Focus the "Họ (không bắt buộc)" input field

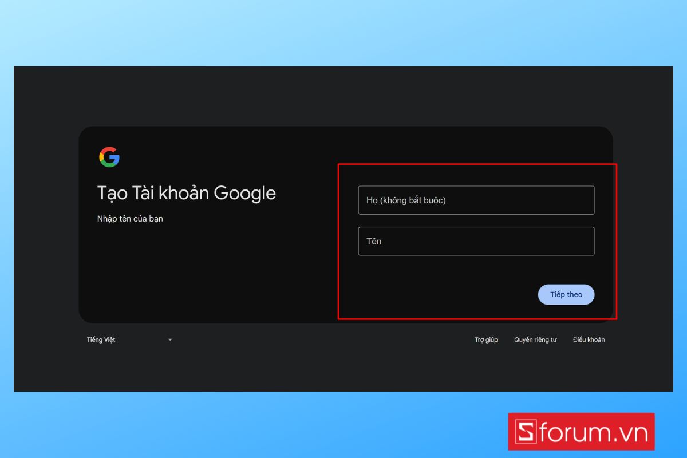pyautogui.click(x=476, y=200)
